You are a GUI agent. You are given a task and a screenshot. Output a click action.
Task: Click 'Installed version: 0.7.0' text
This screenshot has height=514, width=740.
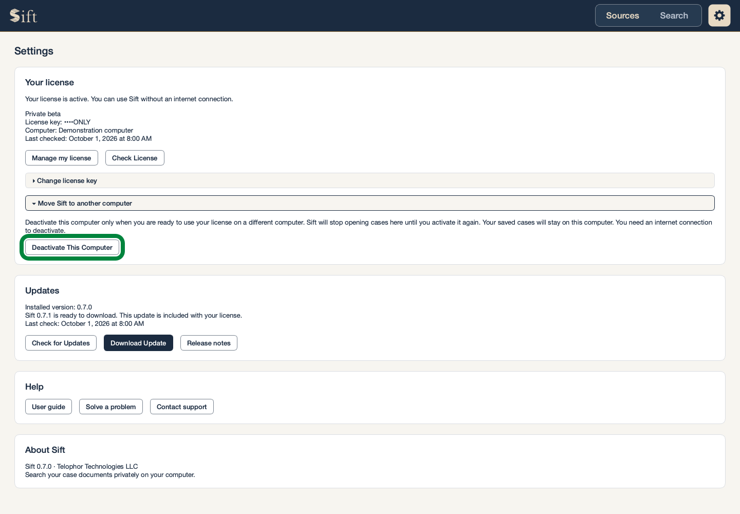click(x=59, y=307)
